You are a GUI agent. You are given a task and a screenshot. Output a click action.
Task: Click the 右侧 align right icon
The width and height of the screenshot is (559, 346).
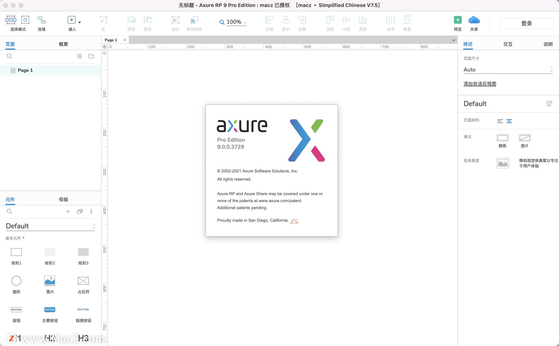(302, 20)
